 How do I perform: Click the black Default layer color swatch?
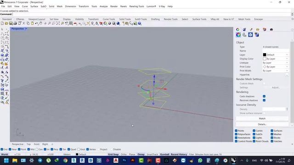coord(265,55)
